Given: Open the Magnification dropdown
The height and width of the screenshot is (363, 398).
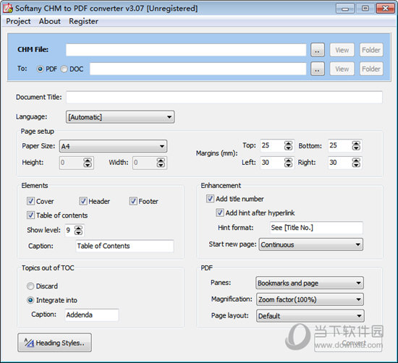Looking at the screenshot, I should pyautogui.click(x=310, y=299).
